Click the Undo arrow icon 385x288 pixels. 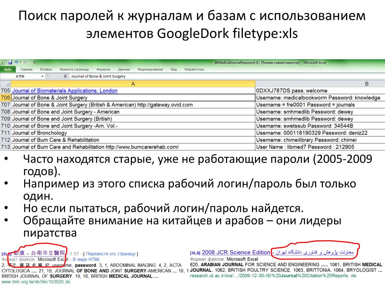(16, 62)
